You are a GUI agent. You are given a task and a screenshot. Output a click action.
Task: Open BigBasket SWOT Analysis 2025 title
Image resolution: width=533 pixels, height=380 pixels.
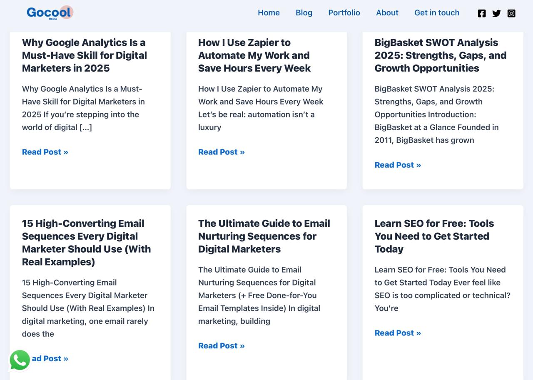coord(440,55)
